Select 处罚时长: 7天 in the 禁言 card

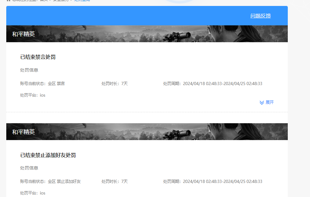point(114,83)
